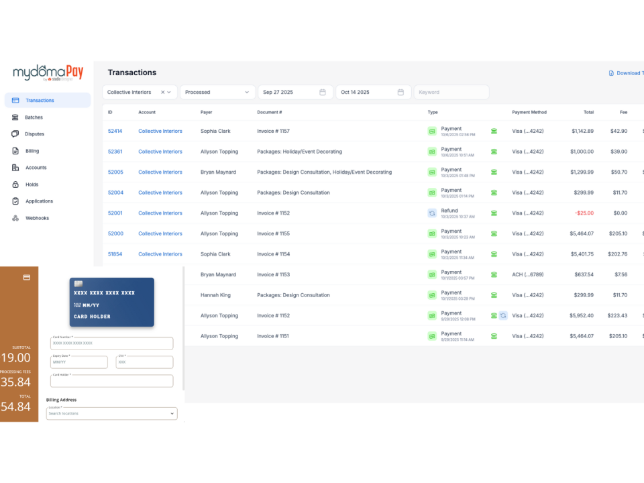Click calendar icon in Sep 27 2025 field
Viewport: 644px width, 483px height.
pyautogui.click(x=323, y=92)
